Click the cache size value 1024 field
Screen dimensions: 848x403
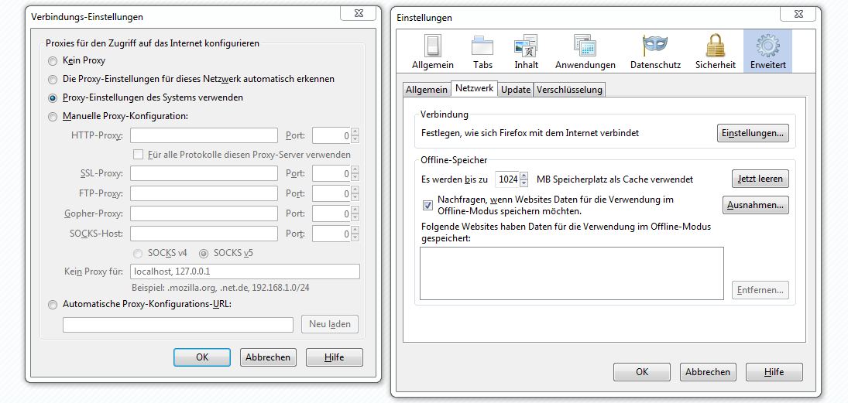(507, 179)
